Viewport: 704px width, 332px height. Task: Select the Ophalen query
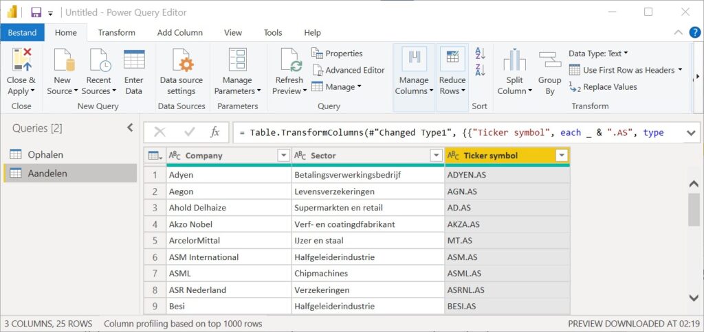click(x=45, y=154)
